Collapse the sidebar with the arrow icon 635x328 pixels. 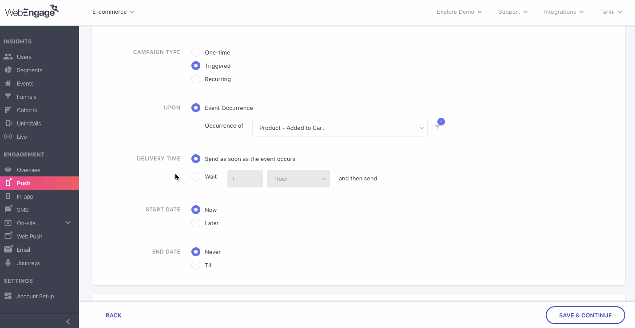tap(68, 321)
